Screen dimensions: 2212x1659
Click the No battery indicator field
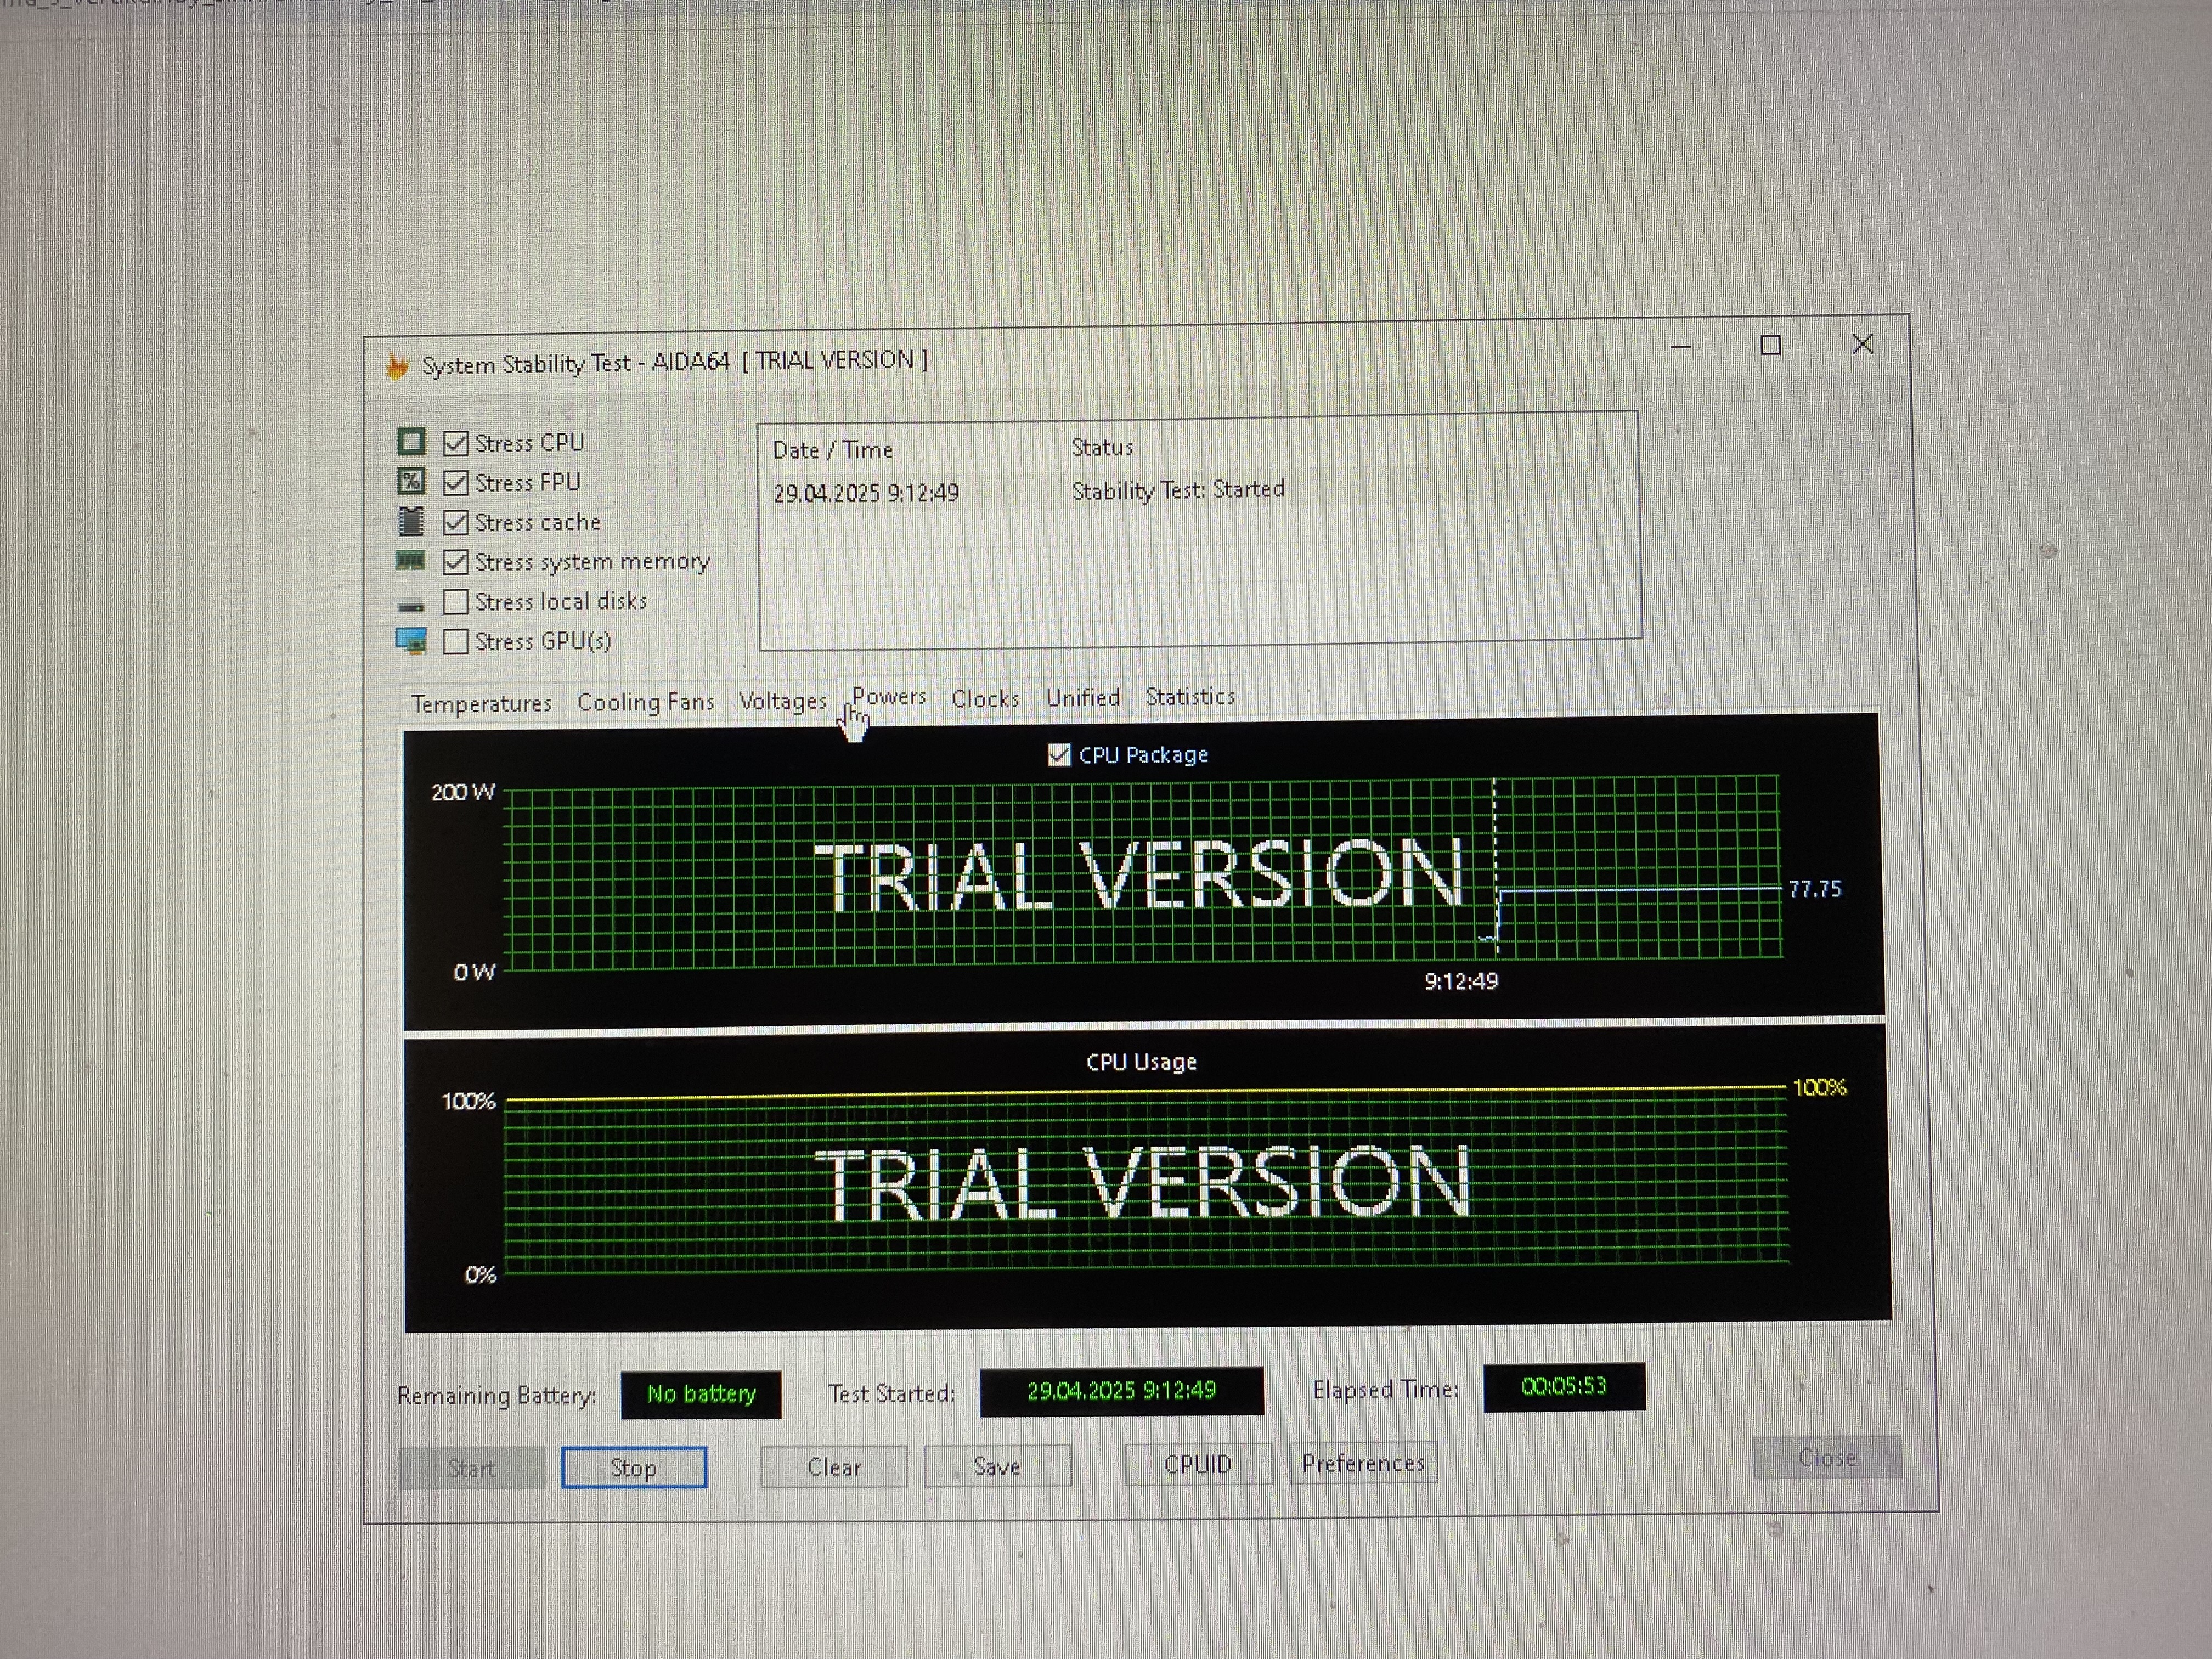(x=701, y=1394)
